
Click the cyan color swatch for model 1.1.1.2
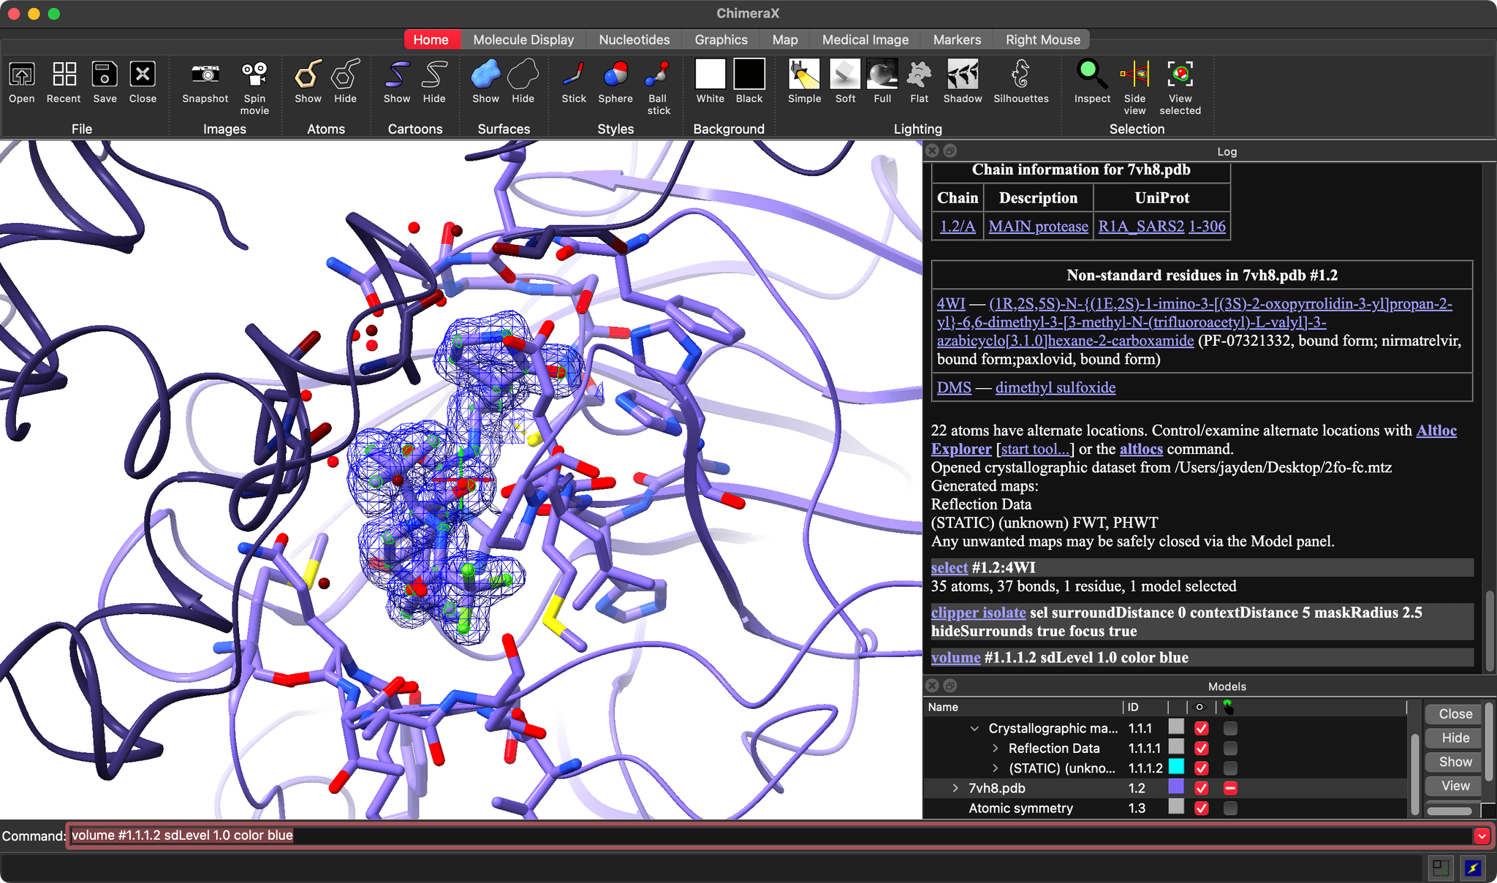click(1176, 768)
